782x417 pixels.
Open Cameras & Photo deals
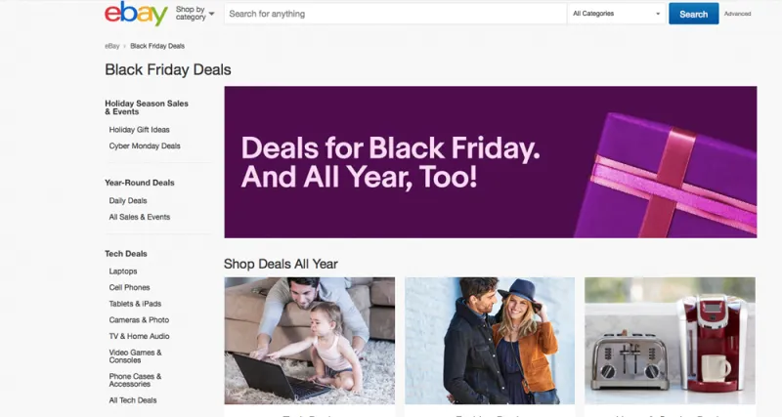[139, 319]
